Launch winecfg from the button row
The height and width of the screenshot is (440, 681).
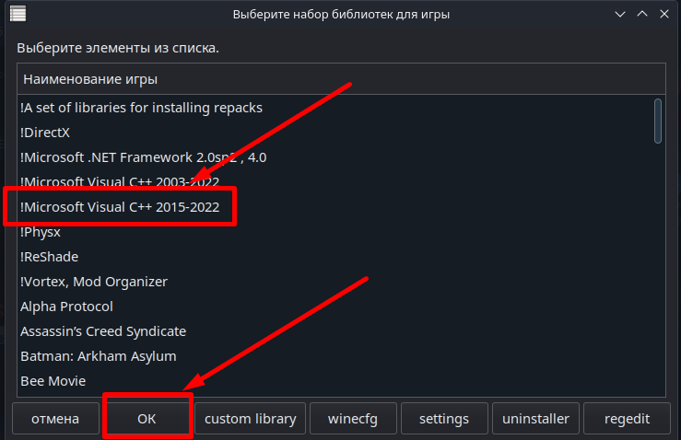352,419
